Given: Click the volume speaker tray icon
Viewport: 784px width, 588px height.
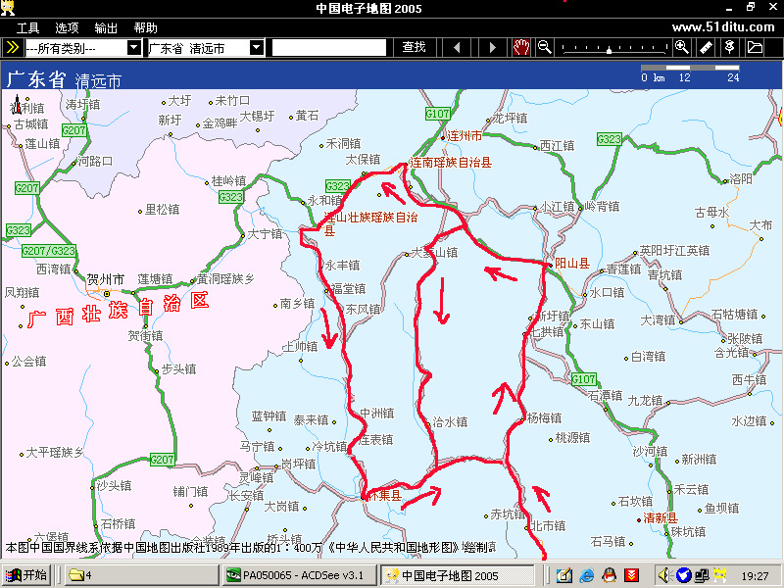Looking at the screenshot, I should pos(664,575).
